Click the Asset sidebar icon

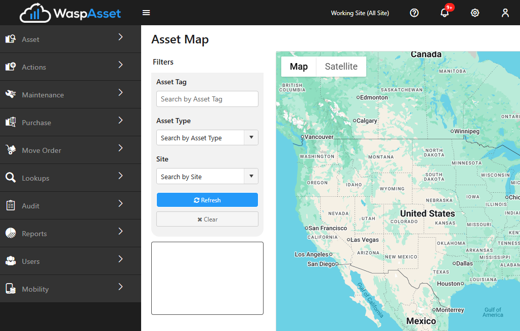pyautogui.click(x=11, y=39)
